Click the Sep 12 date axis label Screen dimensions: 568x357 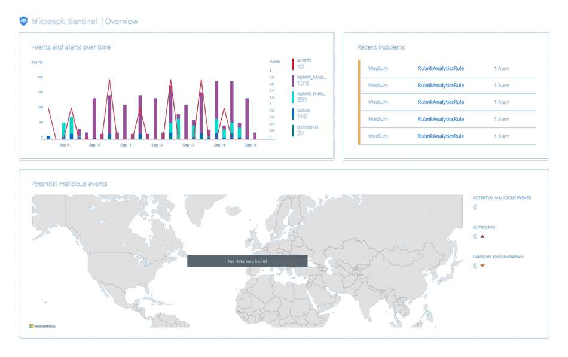(x=157, y=145)
